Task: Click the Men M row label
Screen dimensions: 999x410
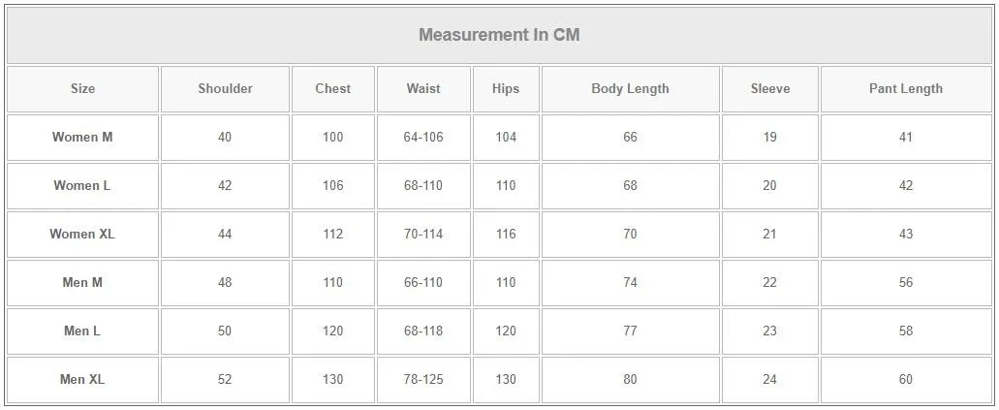Action: (x=82, y=282)
